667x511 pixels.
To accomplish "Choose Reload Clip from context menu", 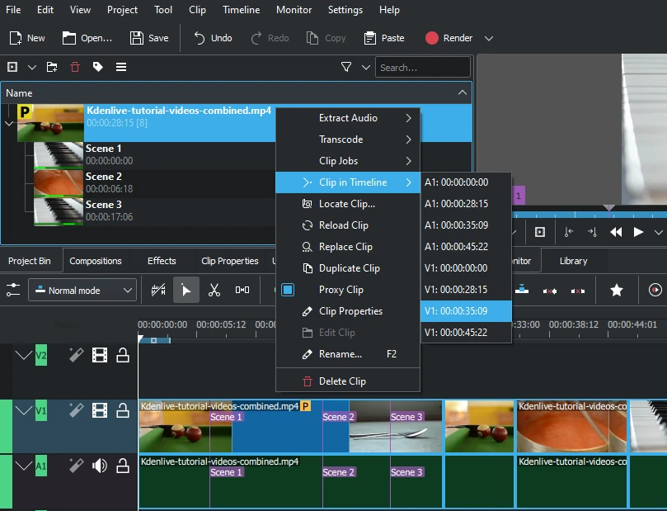I will pyautogui.click(x=348, y=225).
